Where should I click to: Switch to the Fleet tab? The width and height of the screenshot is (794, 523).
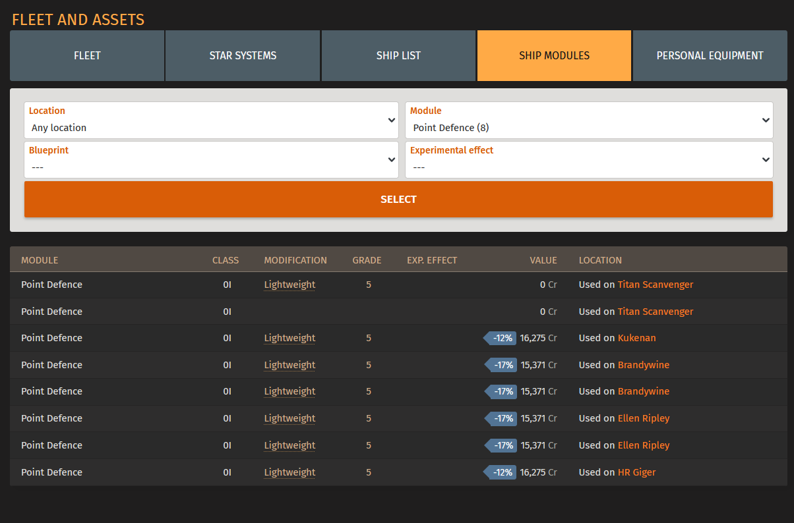(87, 55)
